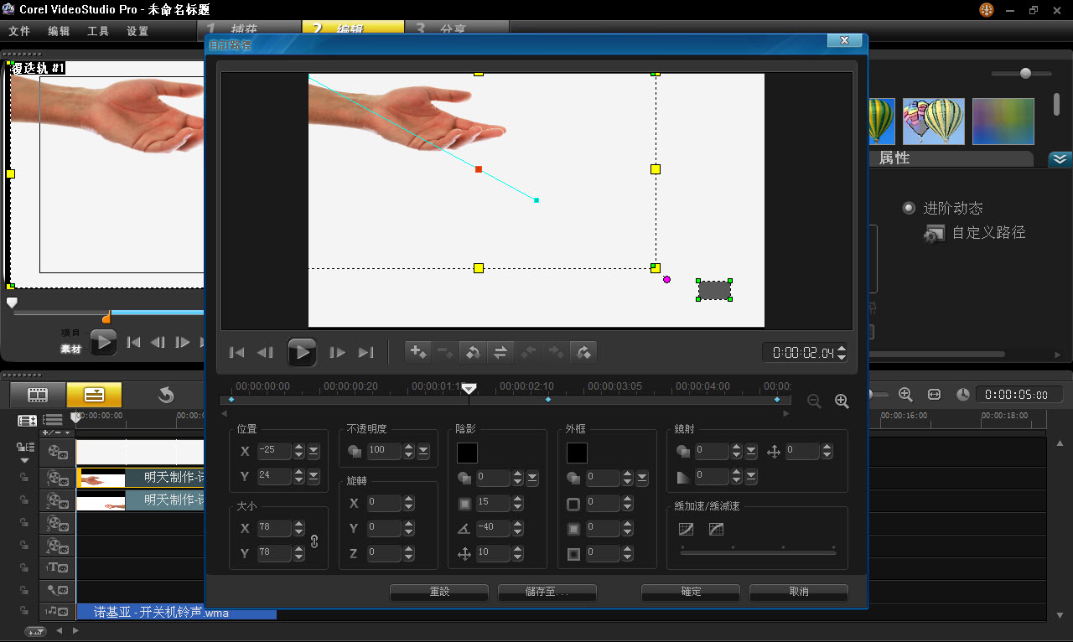
Task: Select the gradient color thumbnail
Action: click(x=1003, y=122)
